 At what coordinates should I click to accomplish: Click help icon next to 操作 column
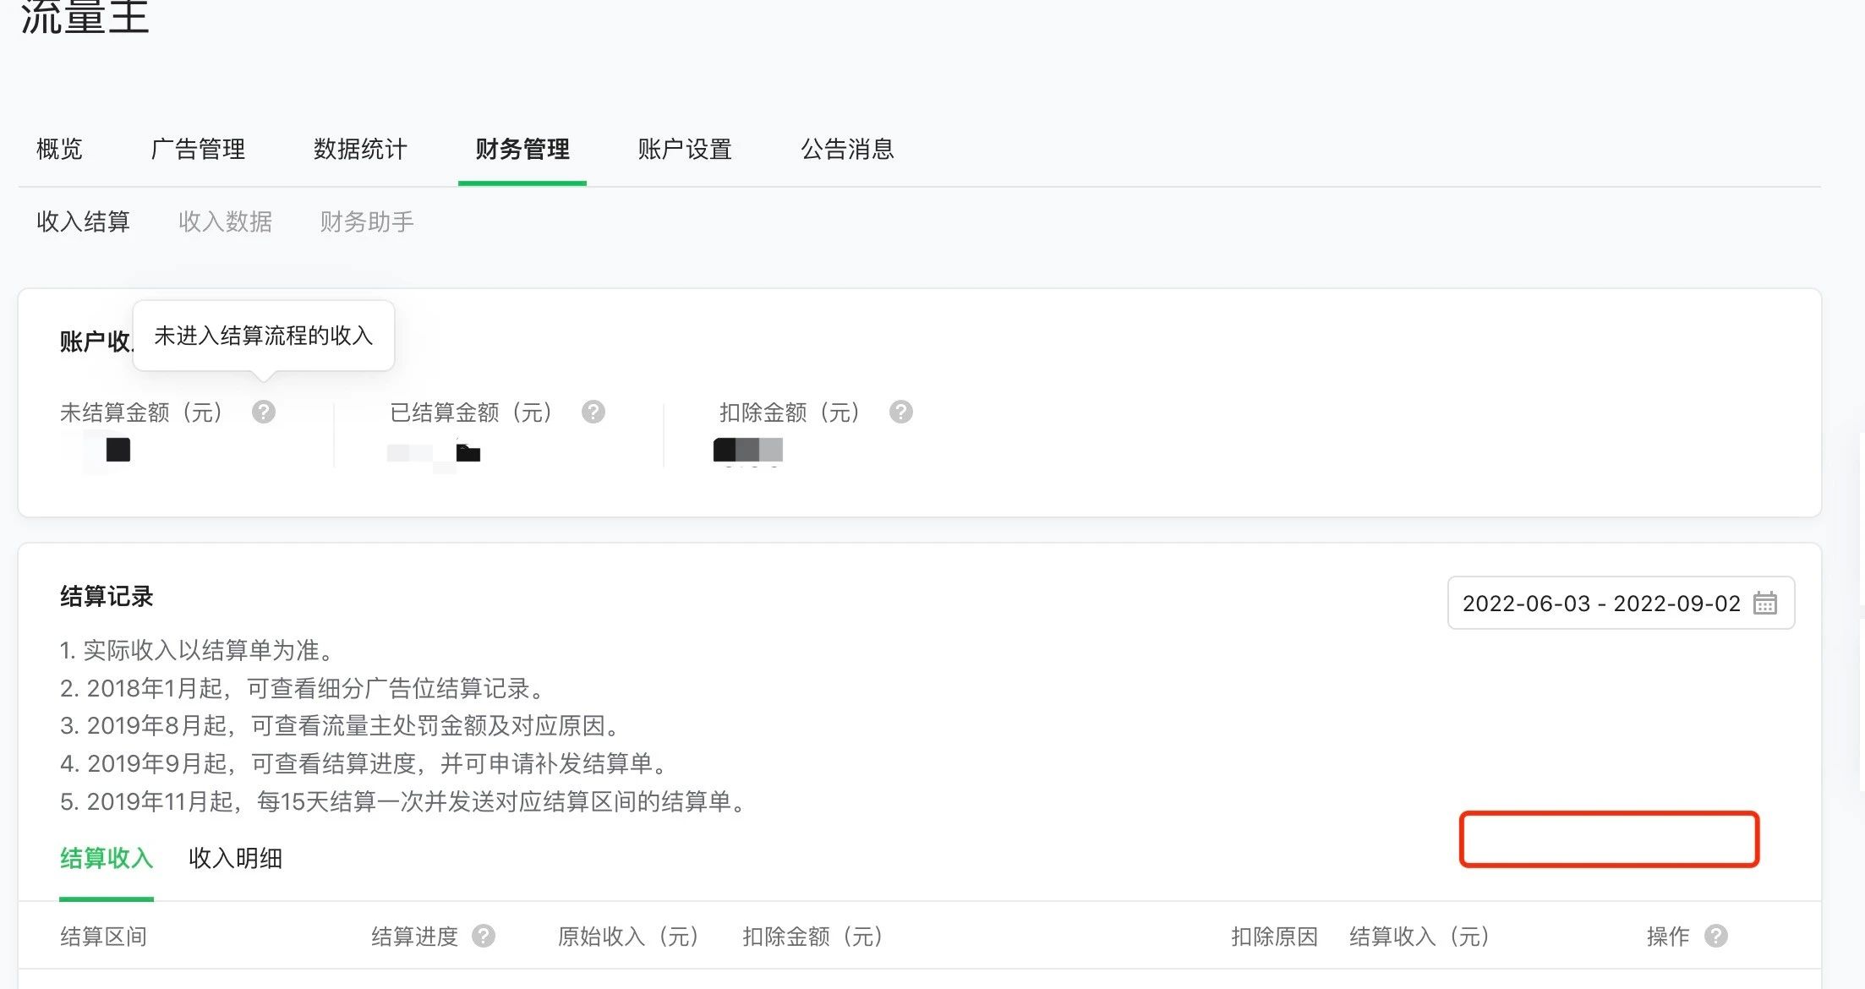coord(1716,936)
